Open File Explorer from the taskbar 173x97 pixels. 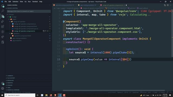(x=46, y=95)
